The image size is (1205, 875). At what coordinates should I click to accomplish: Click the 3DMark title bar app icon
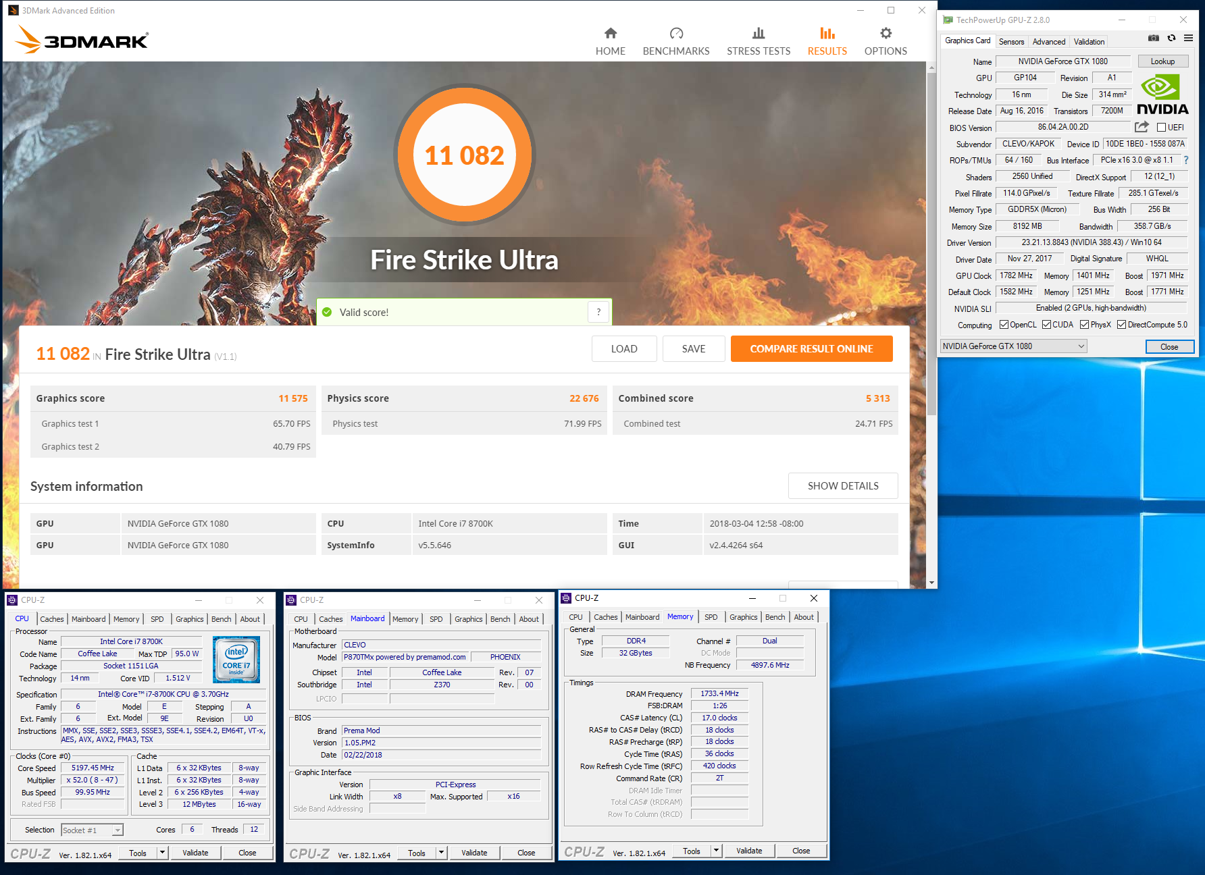pos(13,10)
